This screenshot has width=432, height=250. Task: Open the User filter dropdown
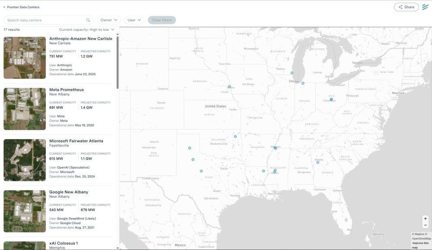(x=134, y=20)
